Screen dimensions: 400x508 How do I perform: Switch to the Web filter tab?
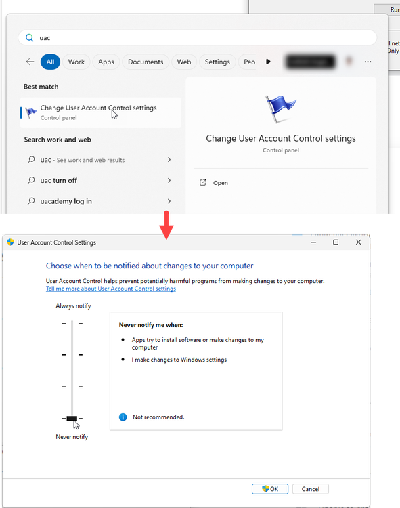[184, 62]
